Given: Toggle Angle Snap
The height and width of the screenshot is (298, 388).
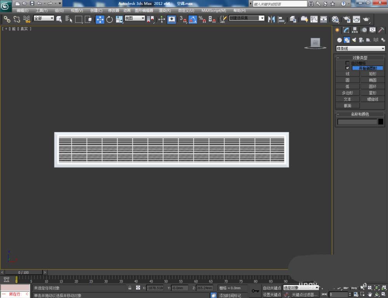Looking at the screenshot, I should click(x=192, y=19).
